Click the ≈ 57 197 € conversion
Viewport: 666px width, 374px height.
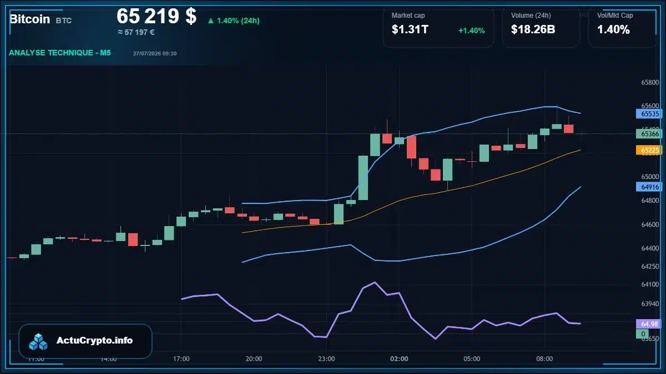[136, 32]
